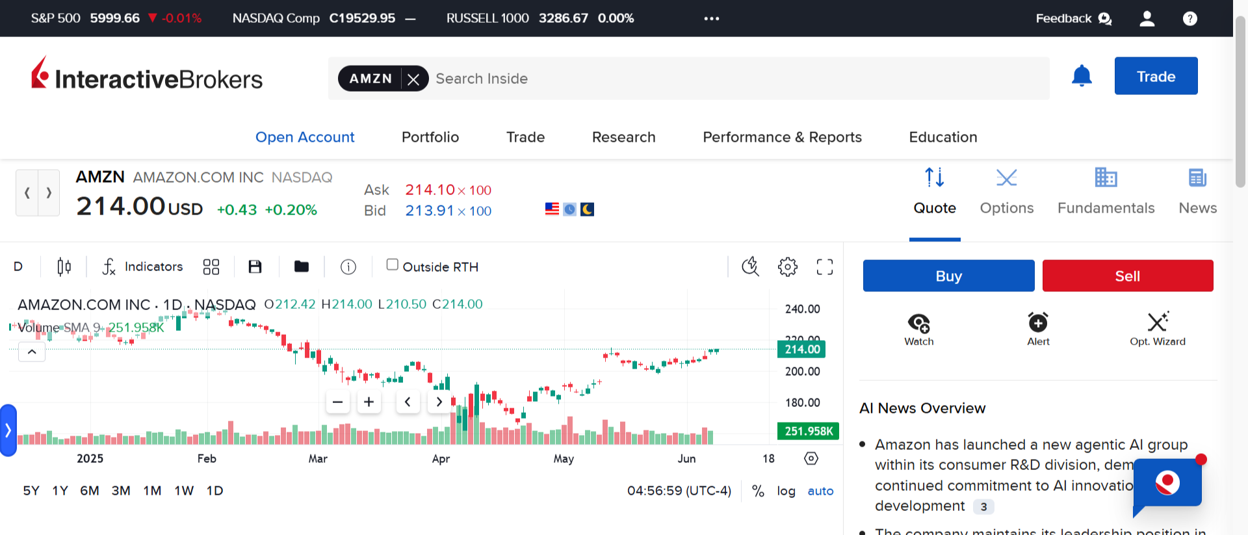Click the US flag exchange icon

point(552,209)
